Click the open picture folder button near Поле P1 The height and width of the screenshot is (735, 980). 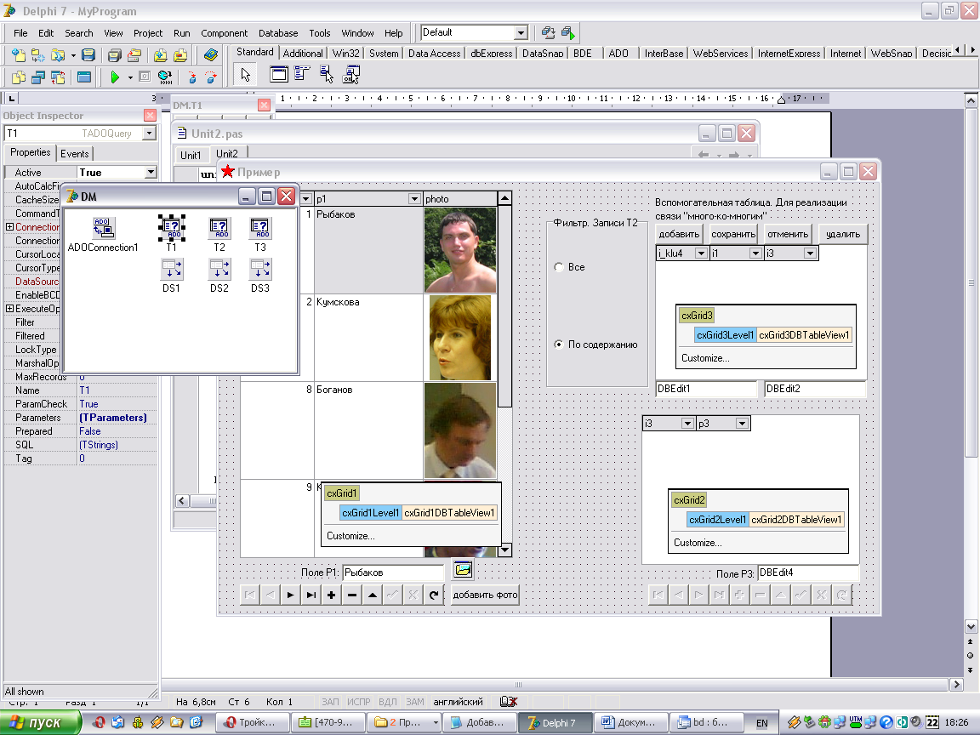point(463,569)
